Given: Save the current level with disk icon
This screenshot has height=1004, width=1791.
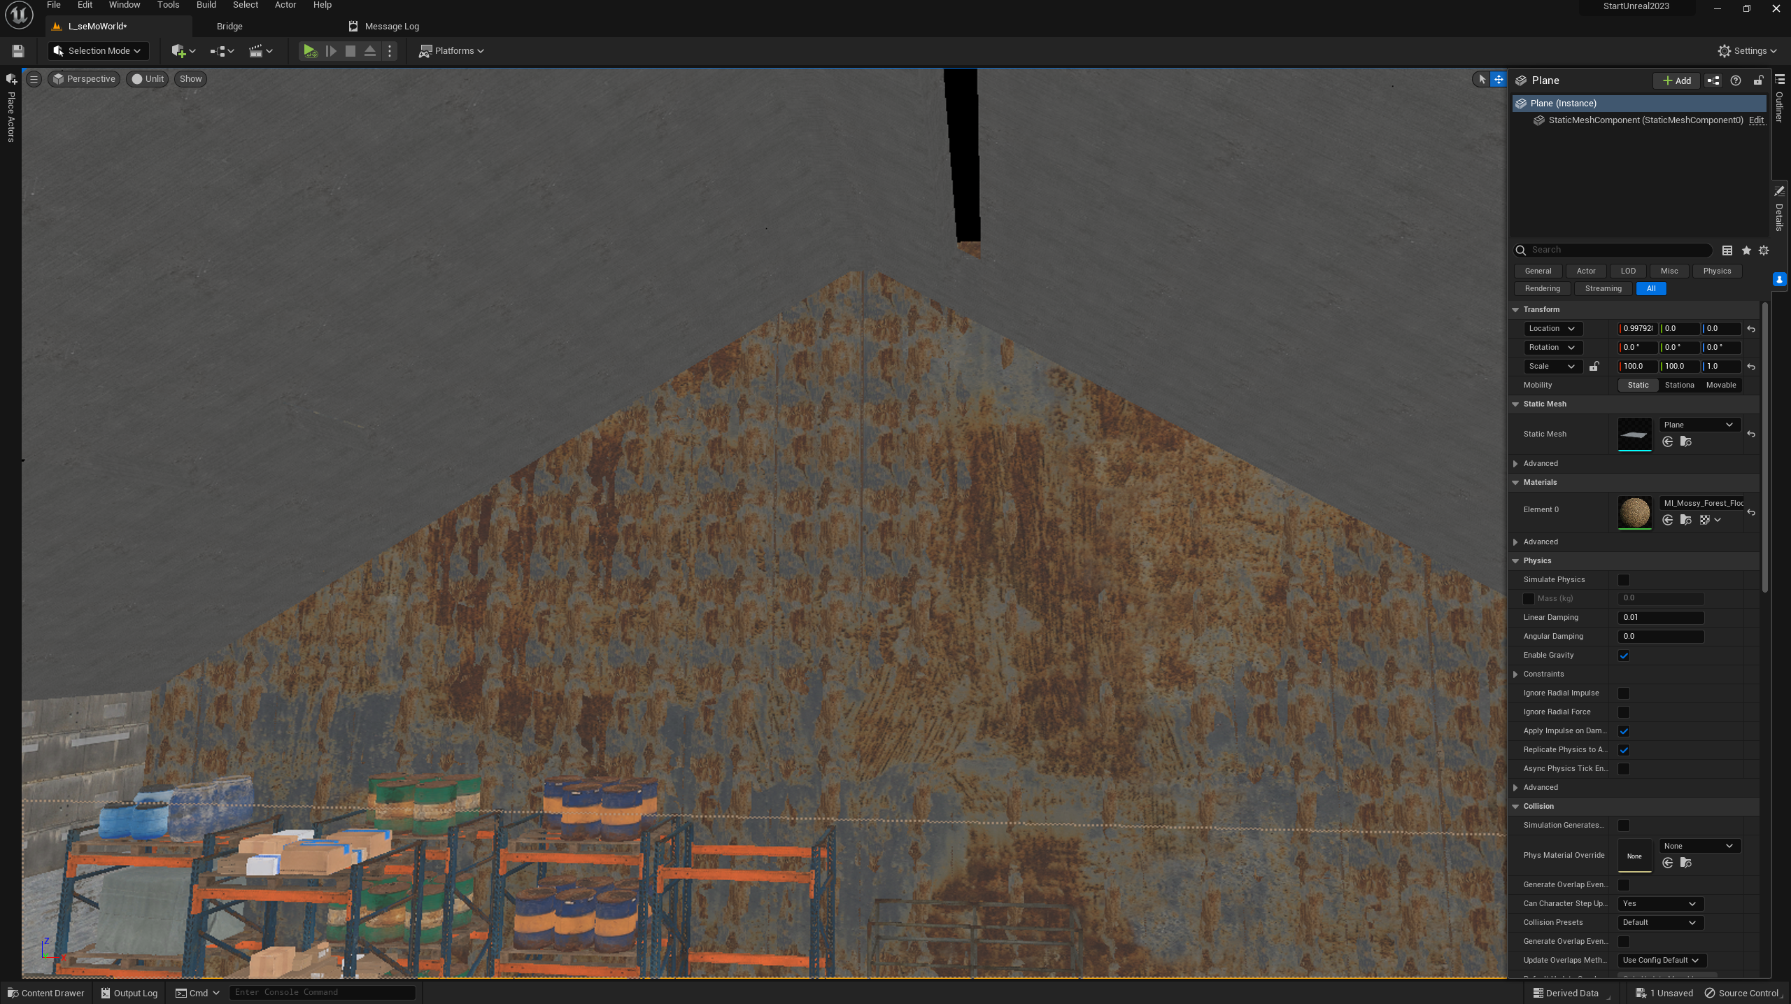Looking at the screenshot, I should click(x=18, y=51).
